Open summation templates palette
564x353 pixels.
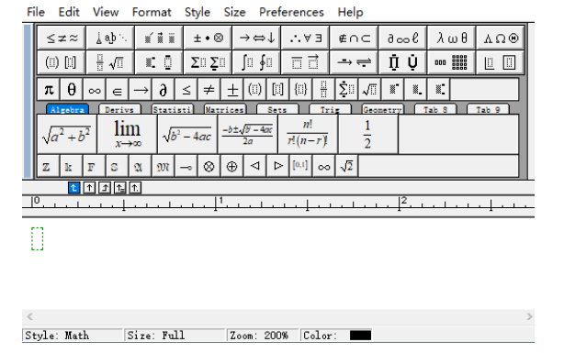pos(208,62)
